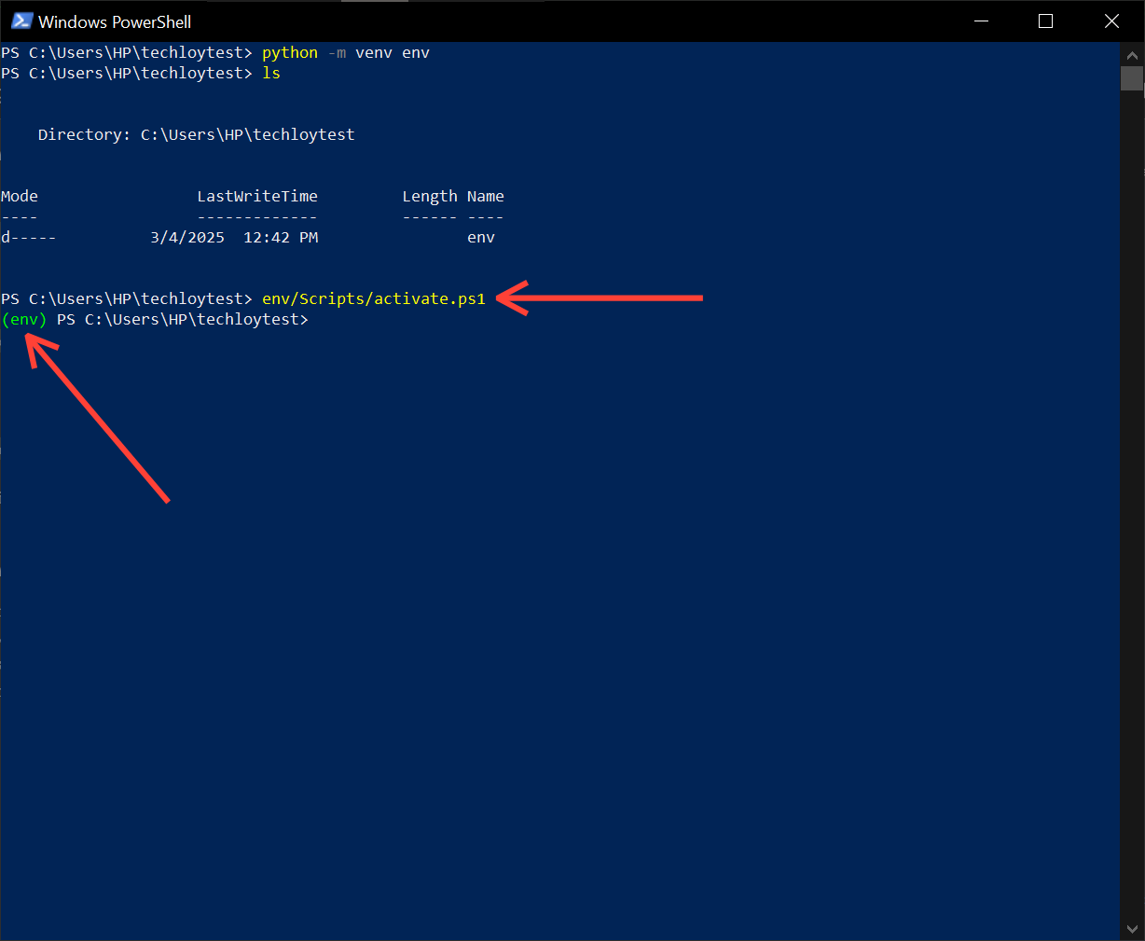
Task: Click the Length column header text
Action: [x=430, y=196]
